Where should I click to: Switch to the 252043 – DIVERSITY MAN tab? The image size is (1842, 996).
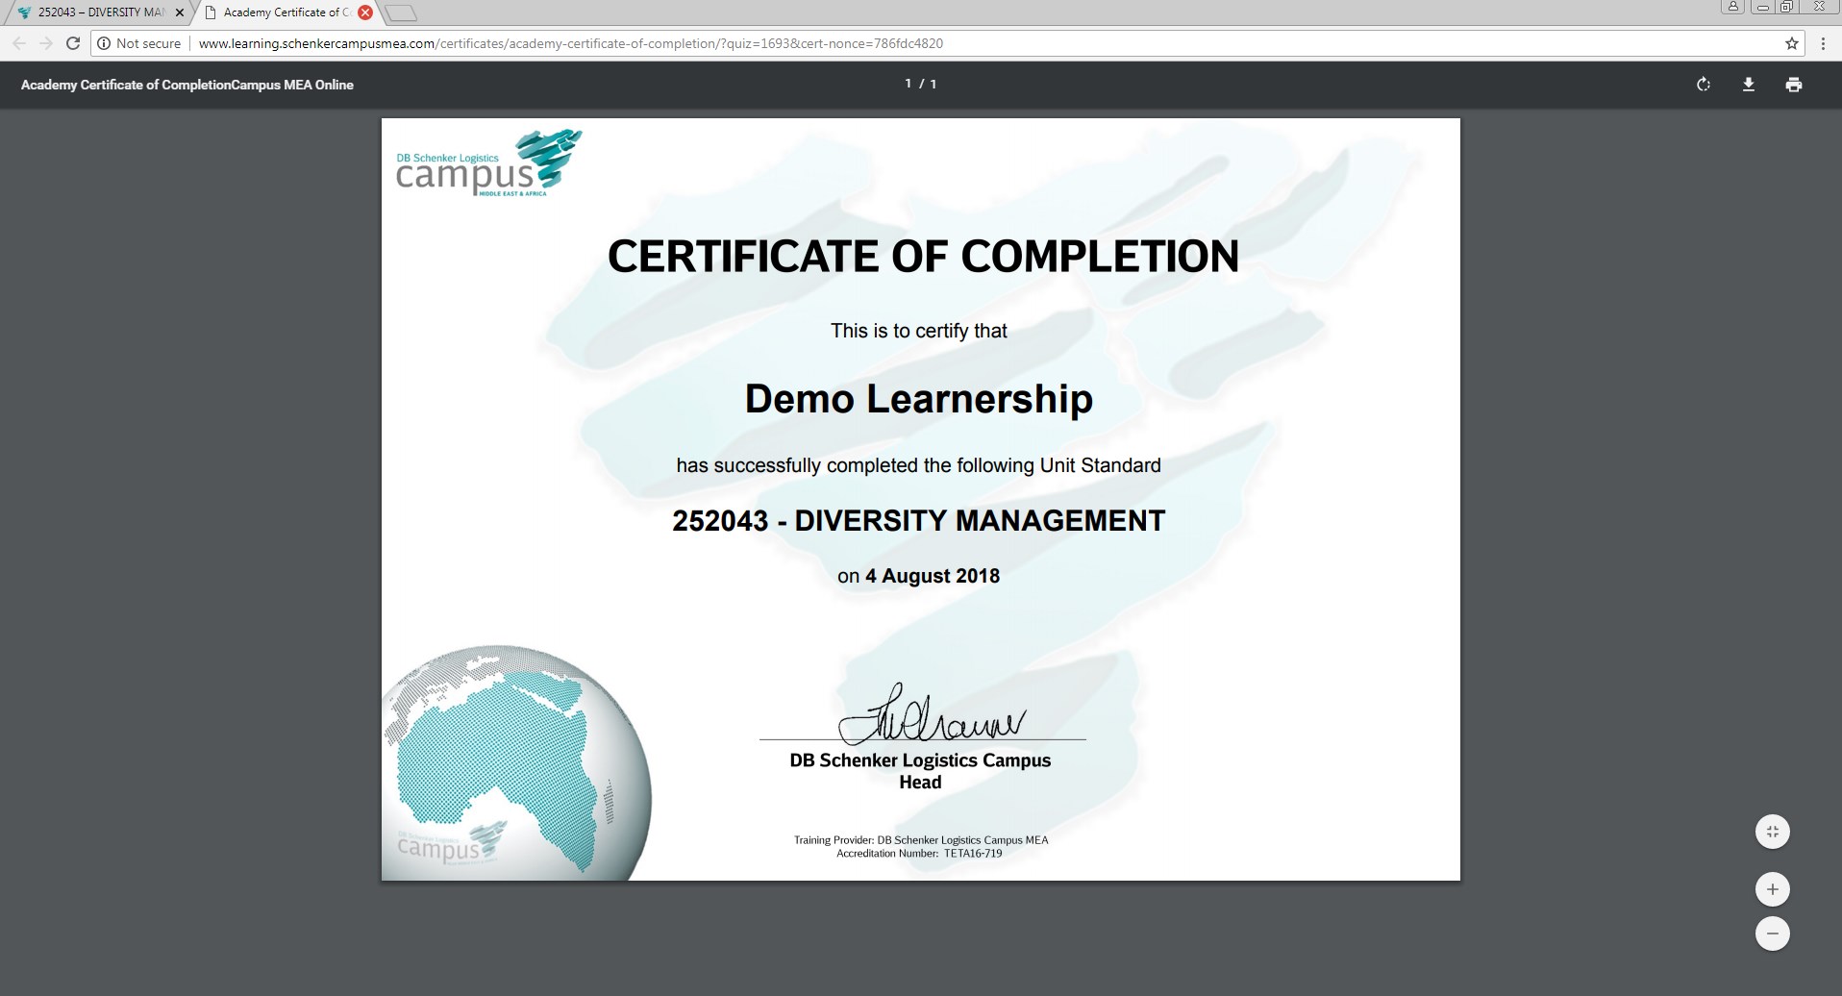tap(96, 12)
